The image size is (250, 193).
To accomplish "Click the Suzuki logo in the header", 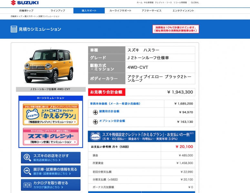I will coord(25,3).
